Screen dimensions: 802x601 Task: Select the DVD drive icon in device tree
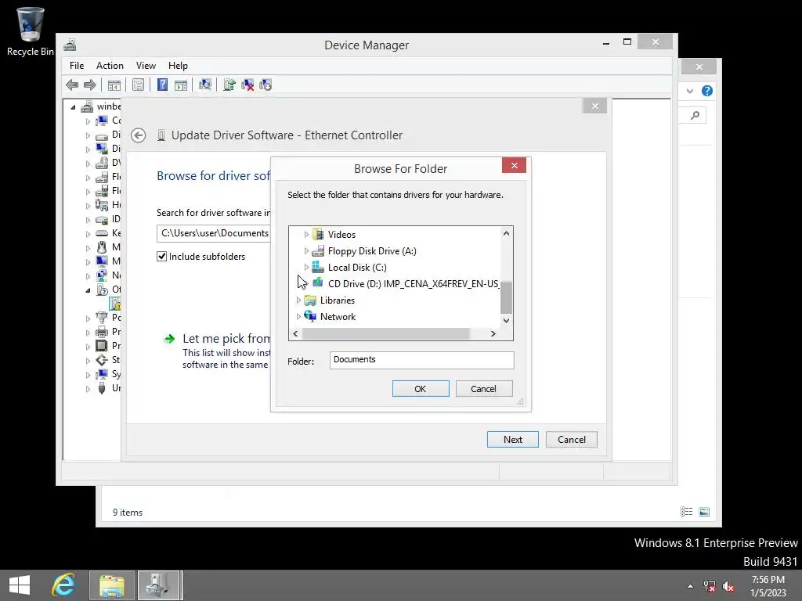[x=102, y=163]
